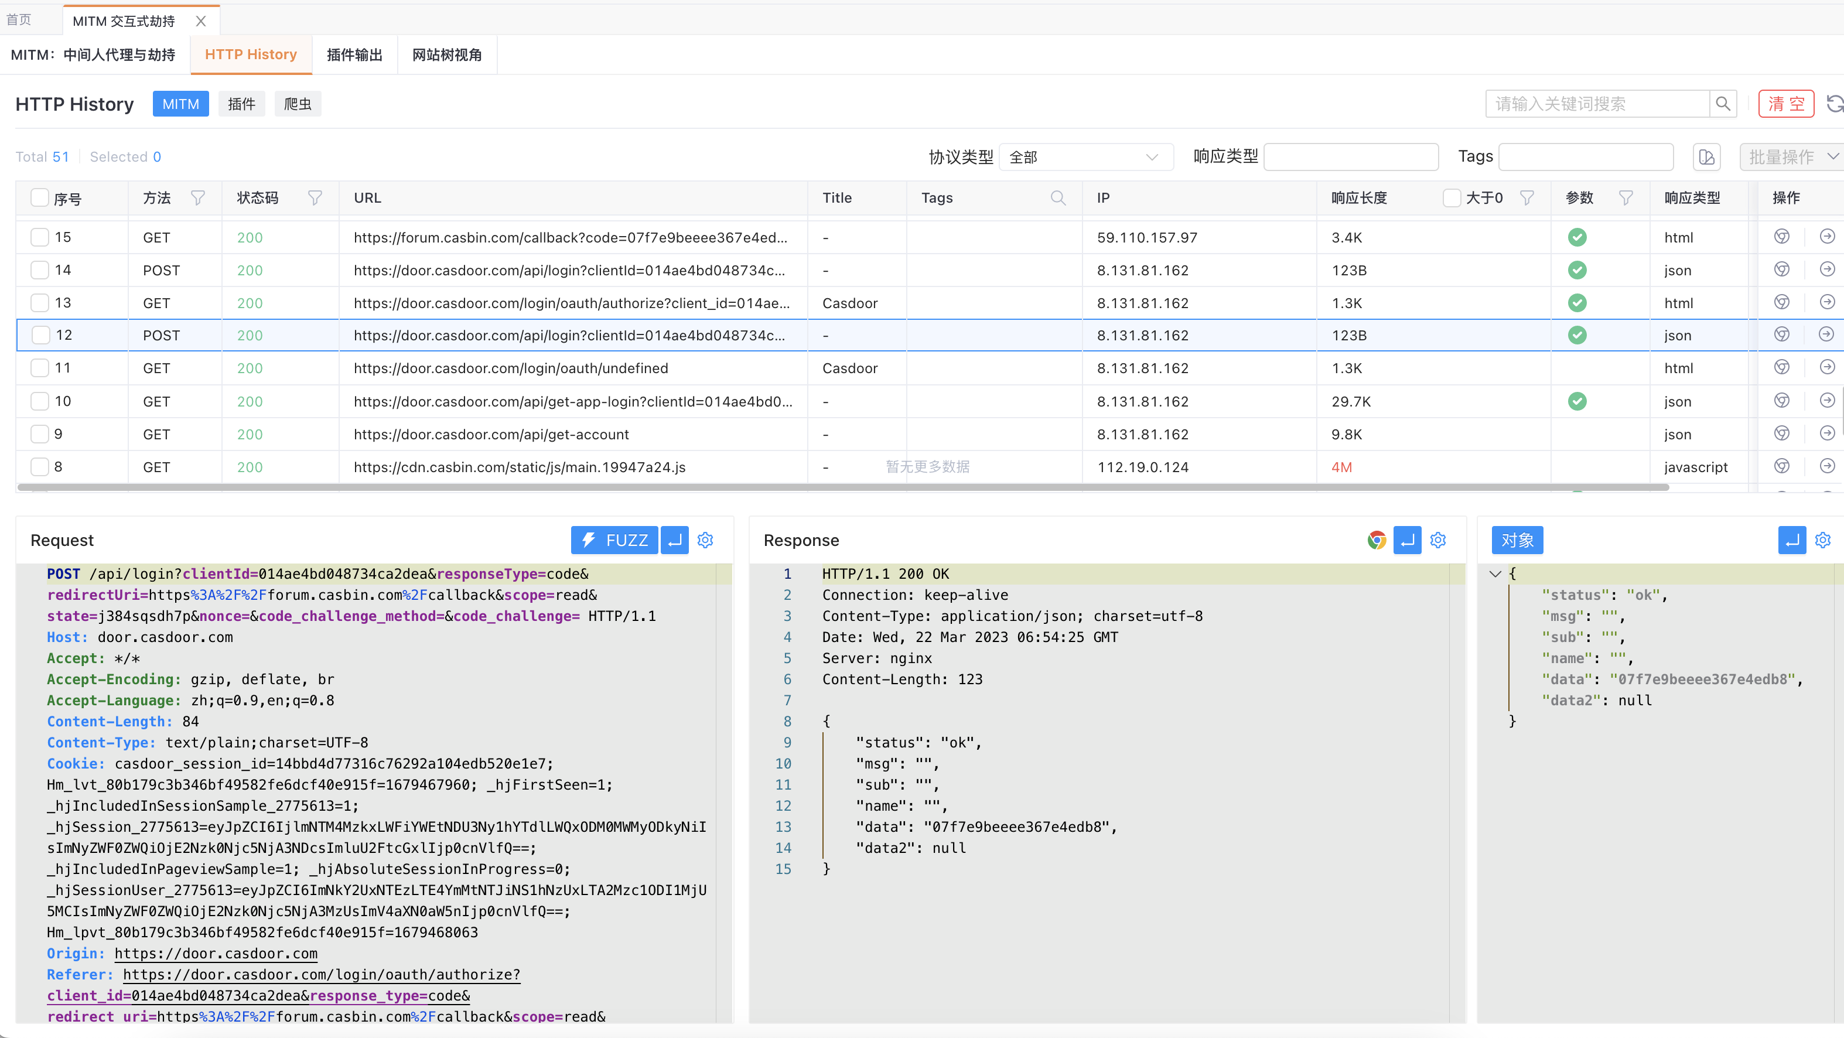
Task: Click the browser icon on row 15
Action: point(1781,236)
